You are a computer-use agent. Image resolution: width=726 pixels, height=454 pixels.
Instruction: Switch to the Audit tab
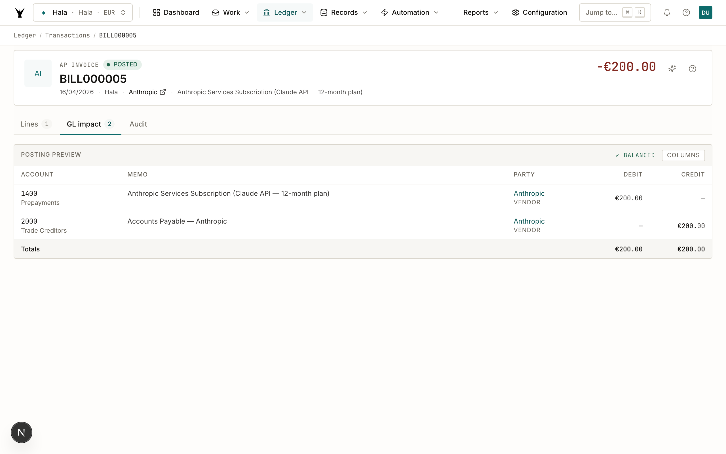point(138,124)
